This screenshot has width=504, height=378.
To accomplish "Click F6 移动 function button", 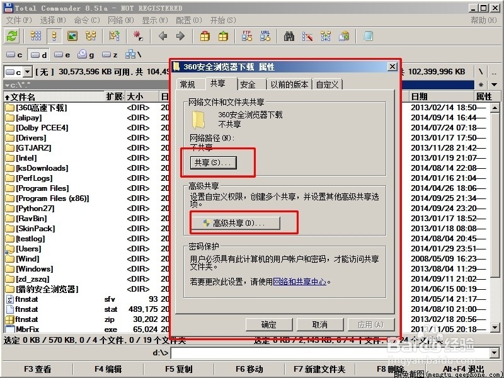I will coord(249,369).
